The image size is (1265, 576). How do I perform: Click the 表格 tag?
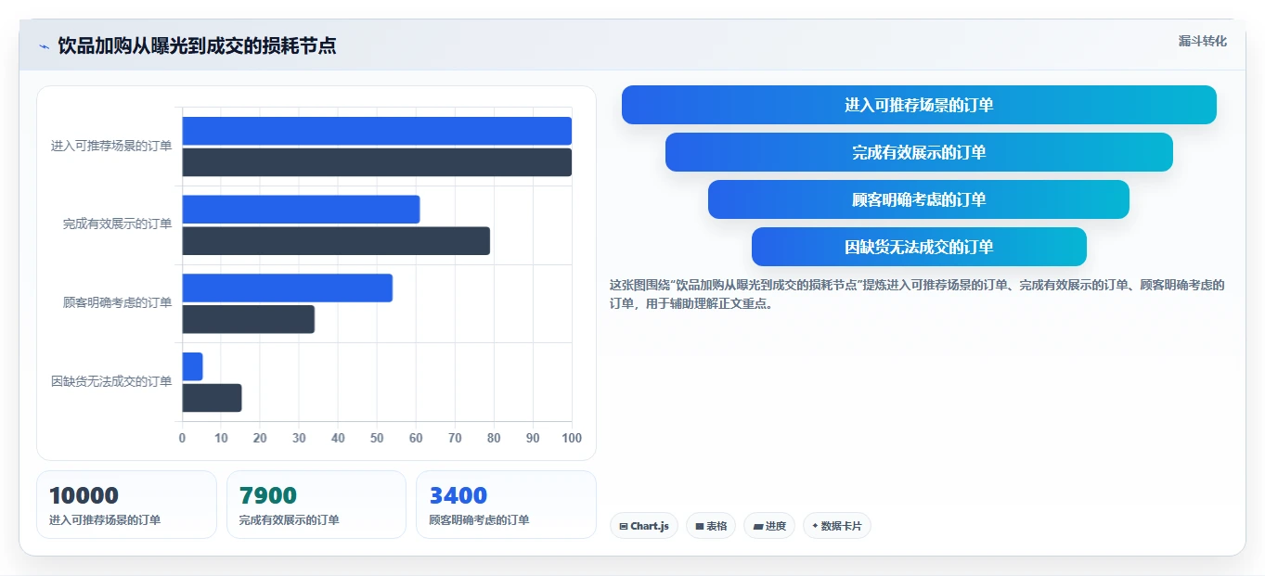(711, 526)
